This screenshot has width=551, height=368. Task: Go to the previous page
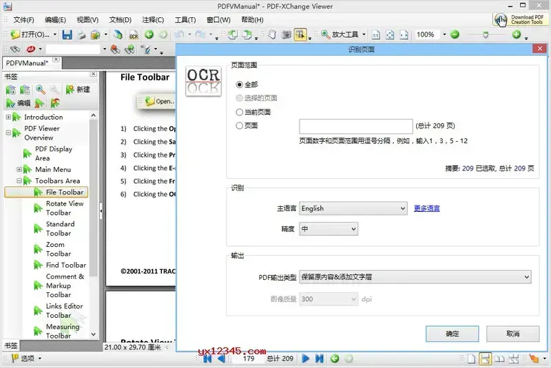221,358
